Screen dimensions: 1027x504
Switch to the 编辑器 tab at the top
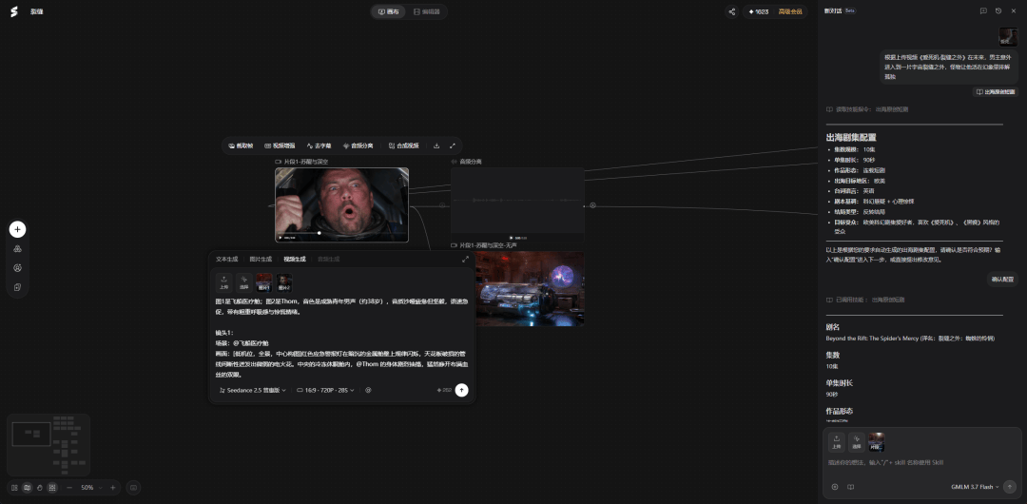(x=426, y=11)
